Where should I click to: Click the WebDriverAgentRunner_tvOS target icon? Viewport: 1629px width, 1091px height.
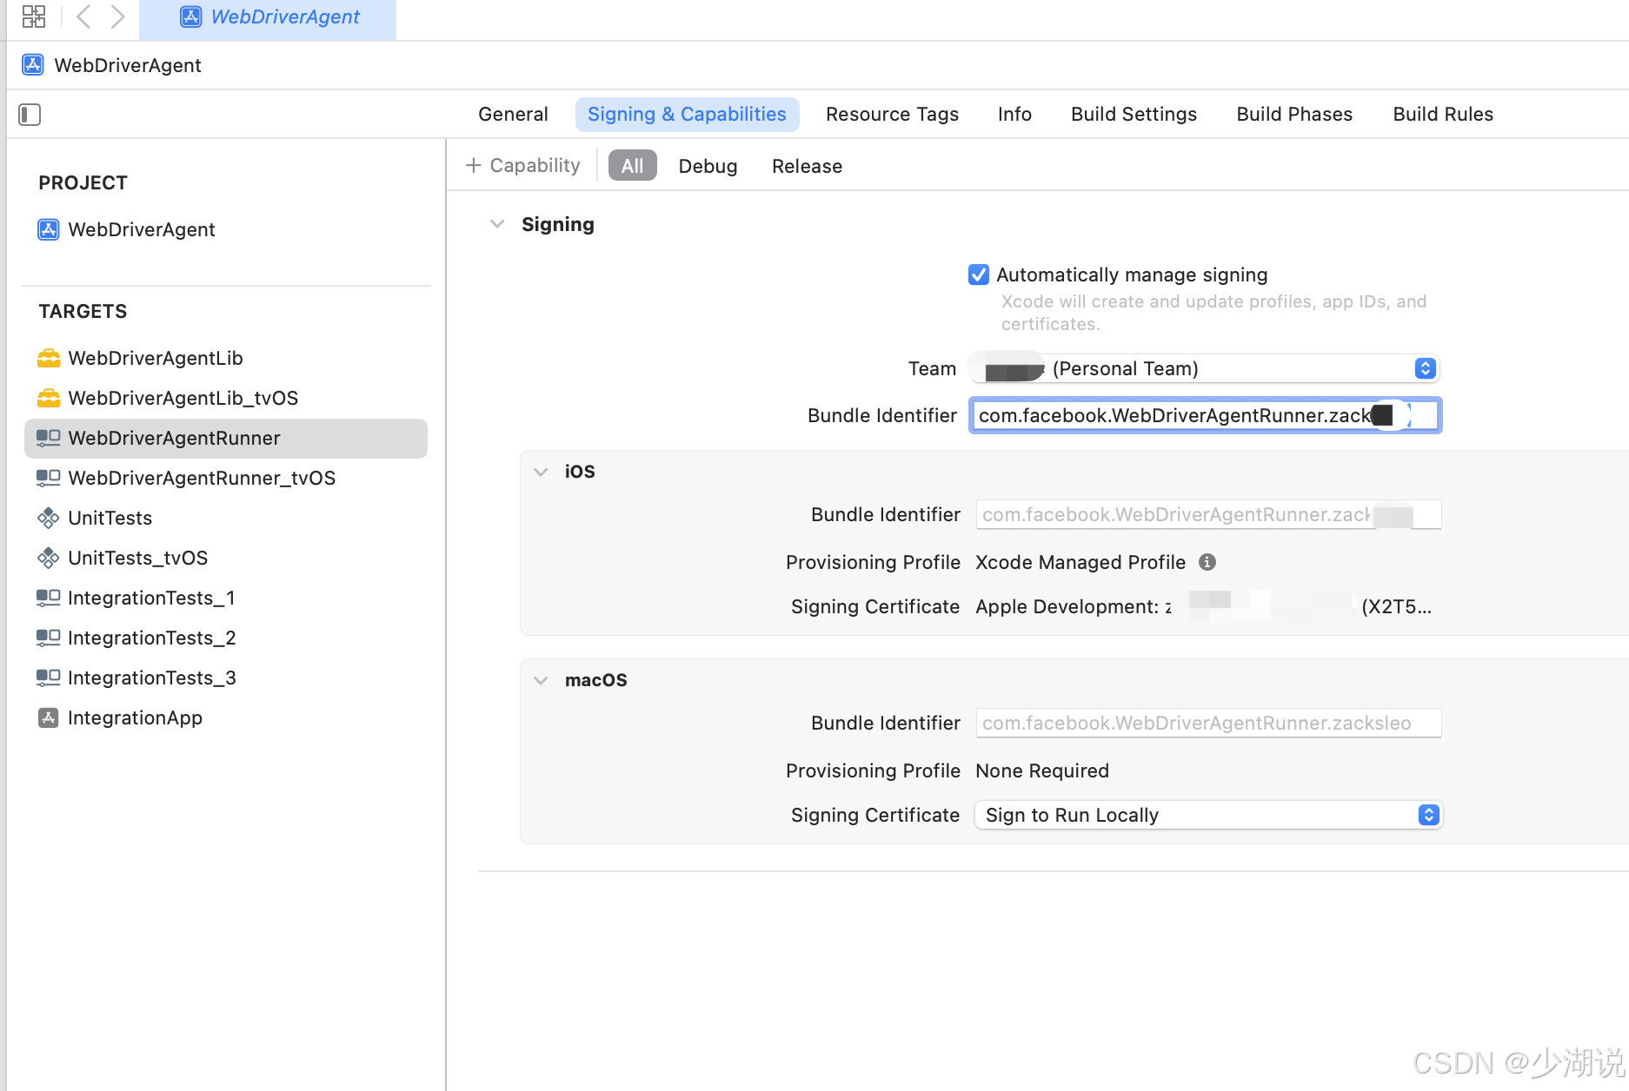49,478
